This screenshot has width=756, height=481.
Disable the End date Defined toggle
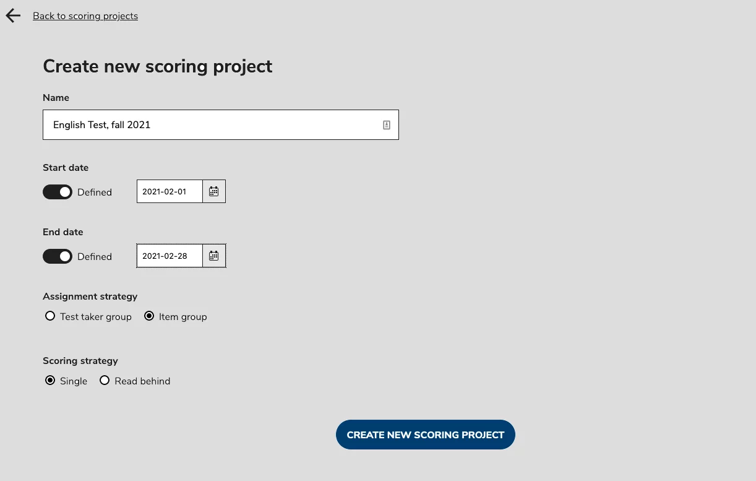click(x=58, y=256)
